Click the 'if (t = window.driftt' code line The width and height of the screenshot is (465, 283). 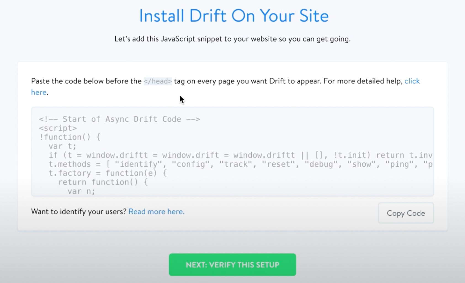(x=240, y=155)
